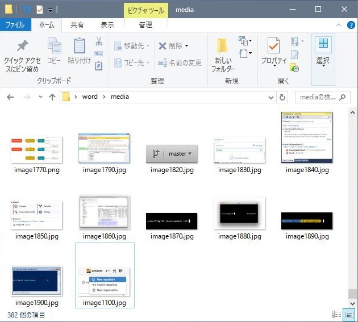
Task: Click the media search box
Action: click(322, 97)
